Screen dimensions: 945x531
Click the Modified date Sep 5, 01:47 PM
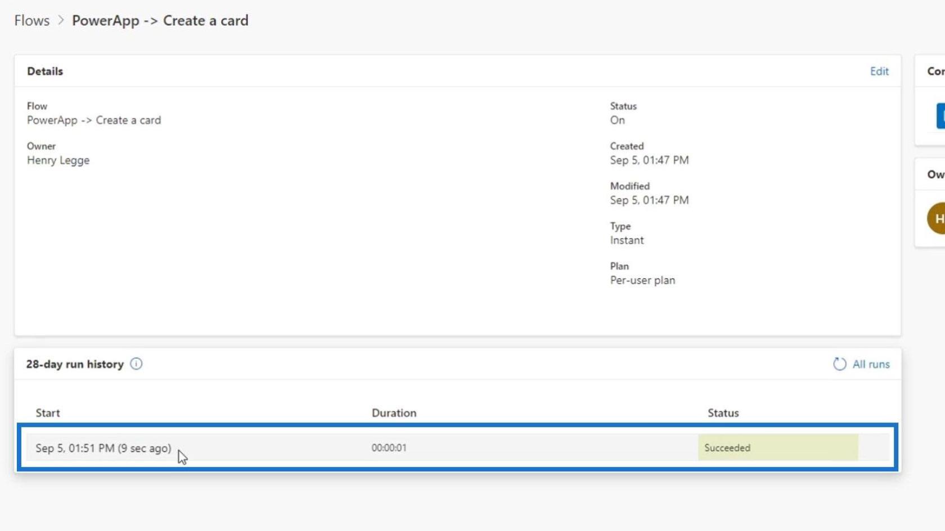[x=649, y=200]
